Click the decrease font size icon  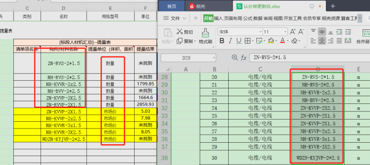[301, 32]
